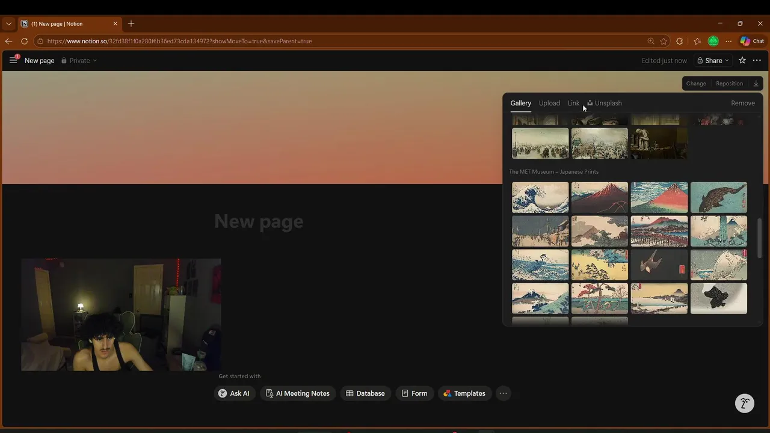Viewport: 770px width, 433px height.
Task: Click the Ask AI button
Action: point(234,393)
